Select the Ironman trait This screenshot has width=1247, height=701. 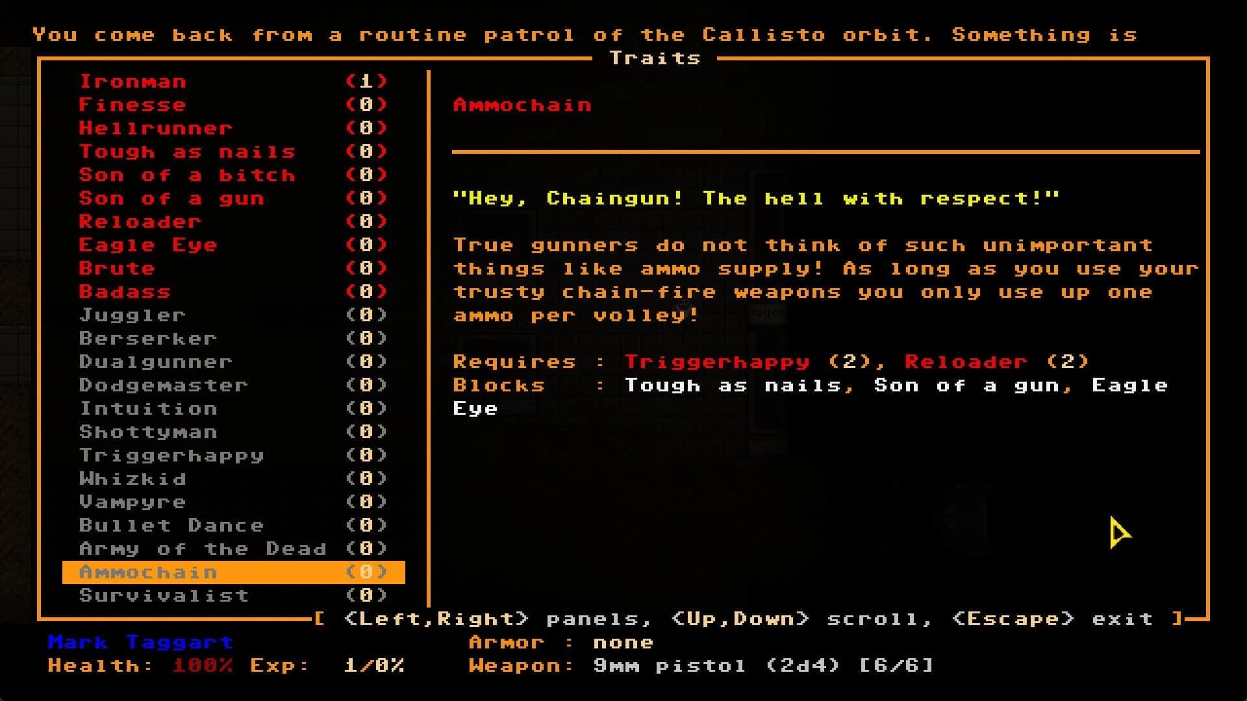pyautogui.click(x=132, y=80)
